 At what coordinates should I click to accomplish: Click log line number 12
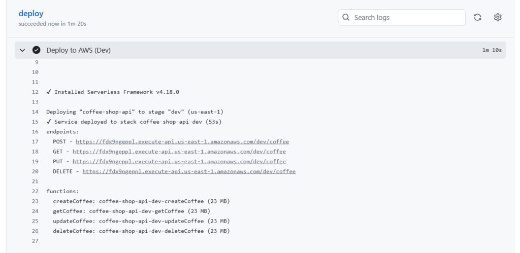35,92
